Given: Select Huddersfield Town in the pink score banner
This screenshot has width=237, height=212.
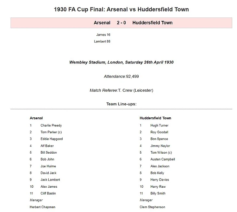Looking at the screenshot, I should click(152, 23).
